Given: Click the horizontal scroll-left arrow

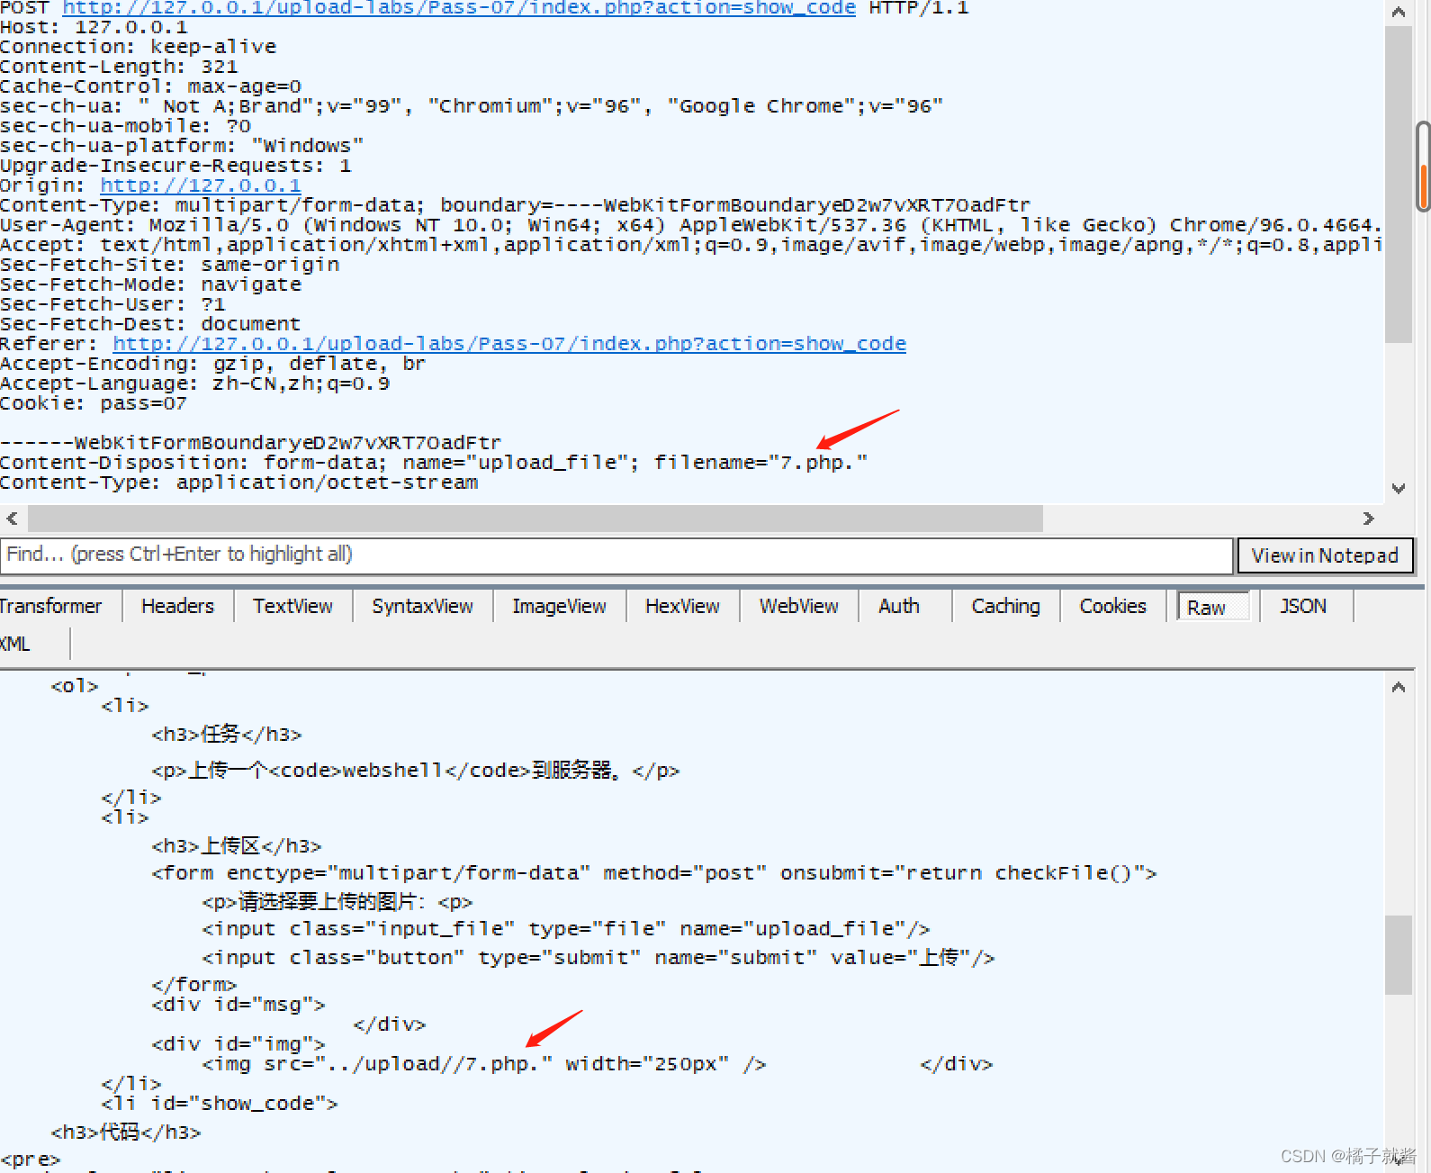Looking at the screenshot, I should click(12, 519).
